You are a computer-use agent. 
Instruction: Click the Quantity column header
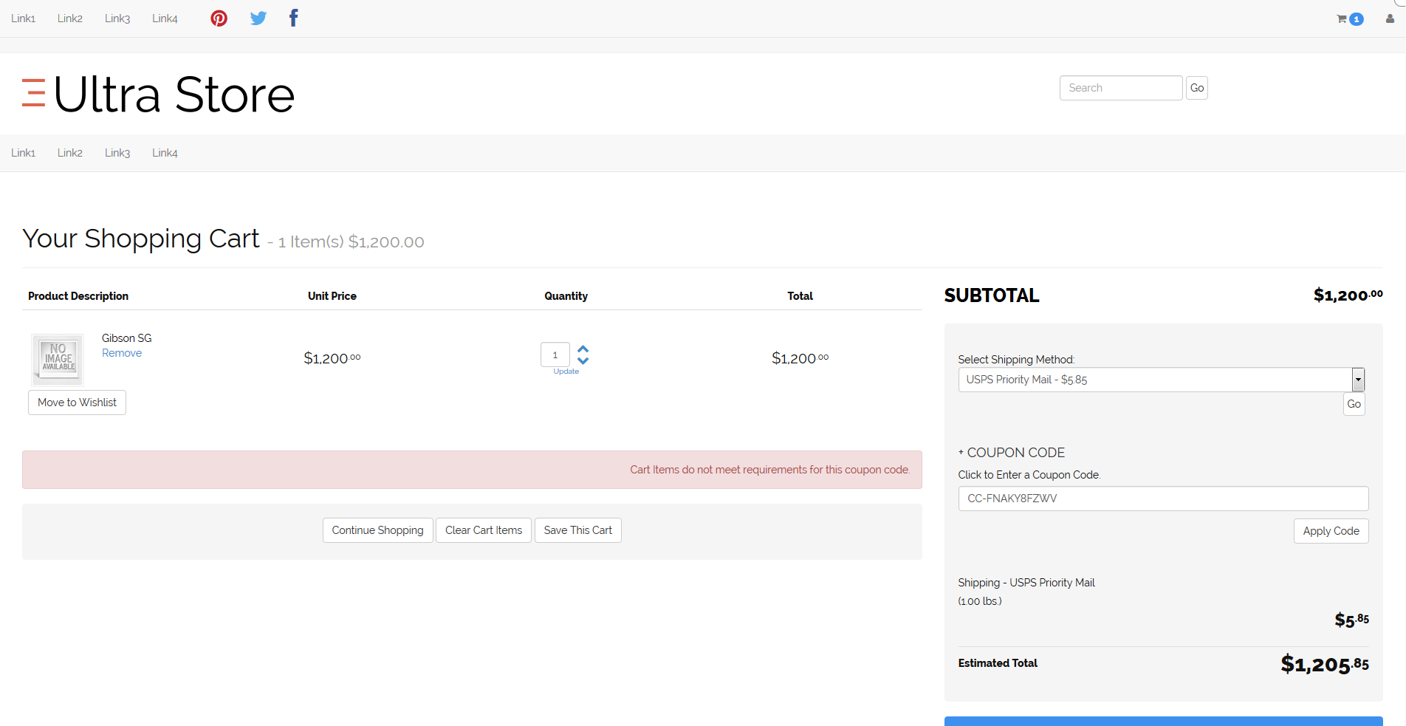[566, 296]
